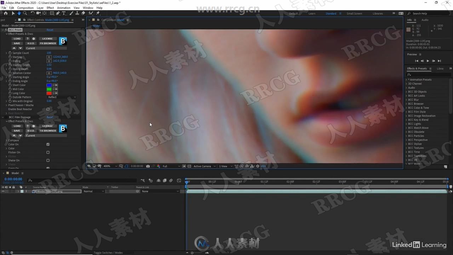The width and height of the screenshot is (453, 255).
Task: Enable the timeline motion blur icon
Action: pos(171,180)
